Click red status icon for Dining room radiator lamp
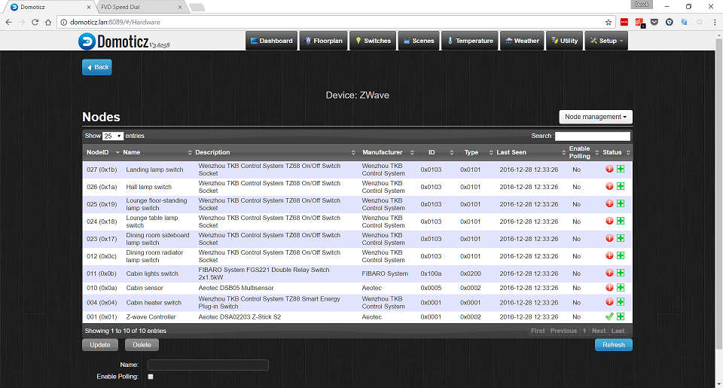723x388 pixels. point(609,255)
